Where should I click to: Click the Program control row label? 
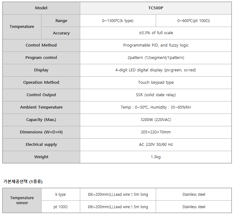tap(41, 58)
